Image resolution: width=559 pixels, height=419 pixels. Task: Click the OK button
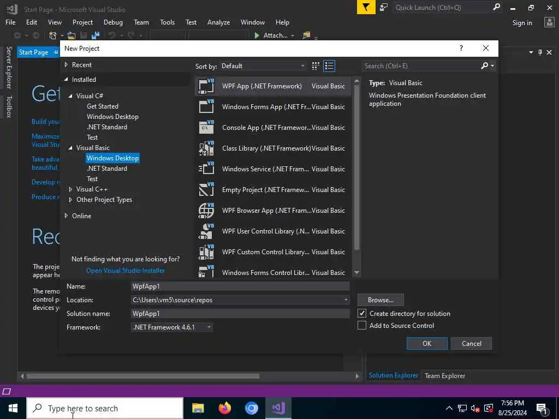427,344
